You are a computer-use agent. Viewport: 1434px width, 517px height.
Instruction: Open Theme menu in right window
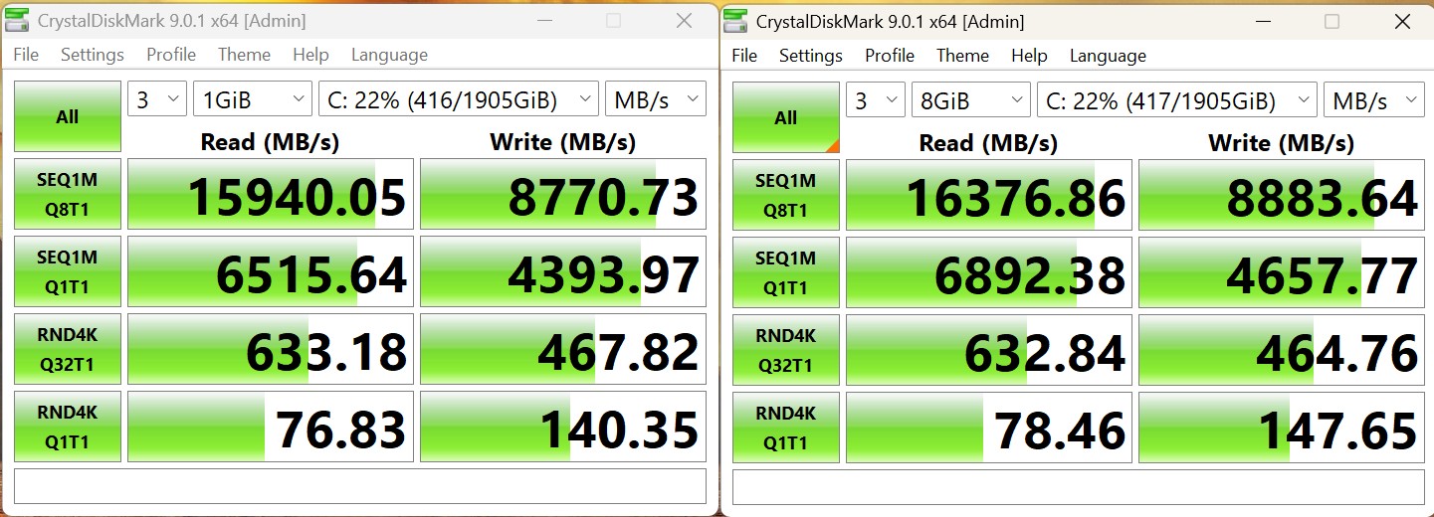[x=962, y=56]
